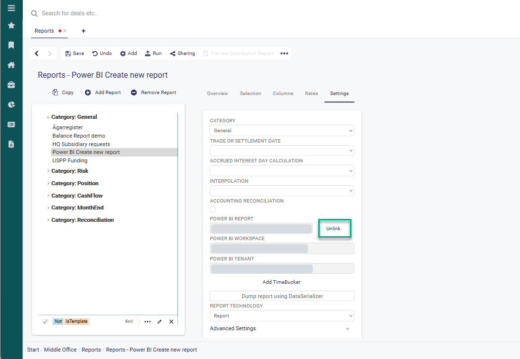Open favorites star in the sidebar
520x359 pixels.
point(11,25)
